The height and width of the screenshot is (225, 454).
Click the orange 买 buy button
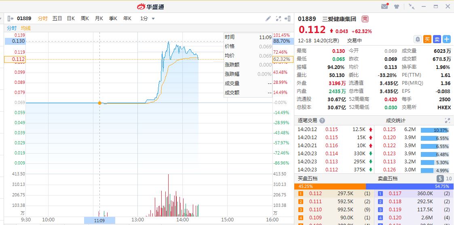(427, 39)
